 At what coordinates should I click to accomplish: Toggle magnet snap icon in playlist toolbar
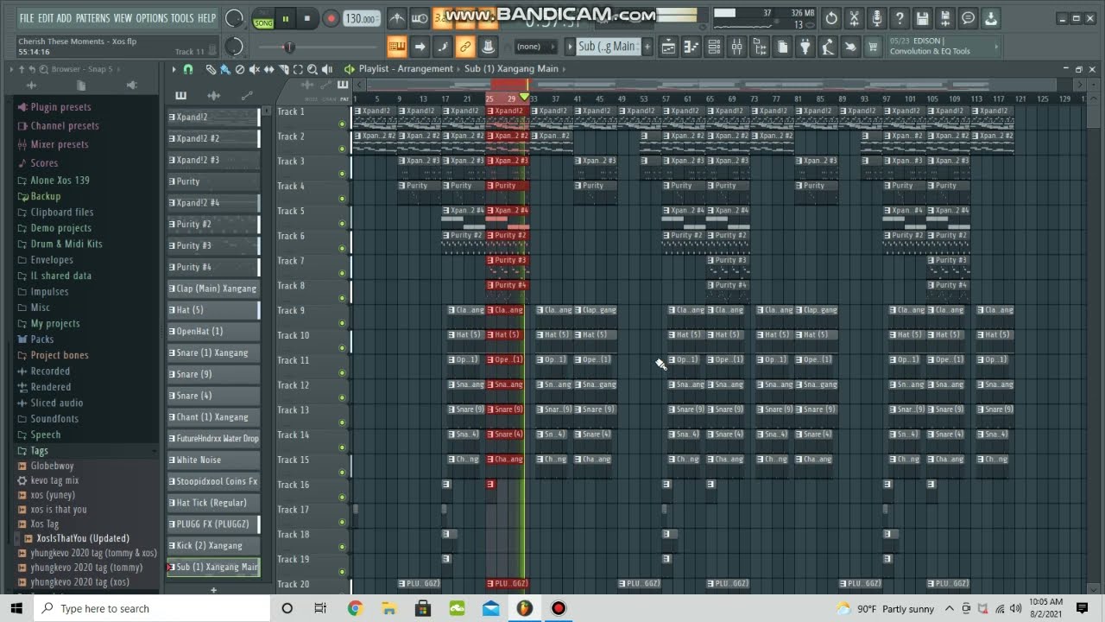(188, 69)
